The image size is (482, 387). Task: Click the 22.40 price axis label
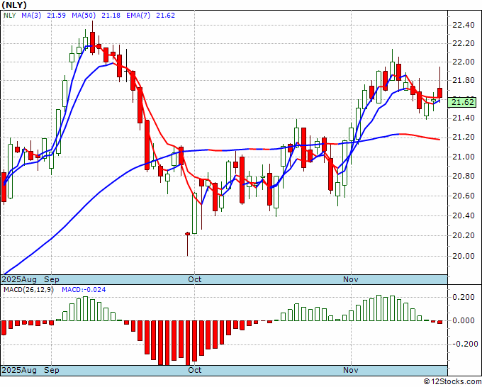click(x=464, y=25)
